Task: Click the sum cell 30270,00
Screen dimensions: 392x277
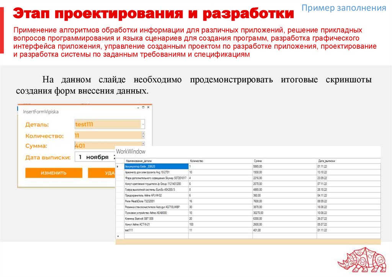Action: click(x=285, y=213)
